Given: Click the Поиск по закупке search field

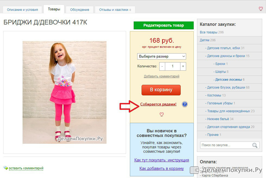Looking at the screenshot, I should coord(226,145).
